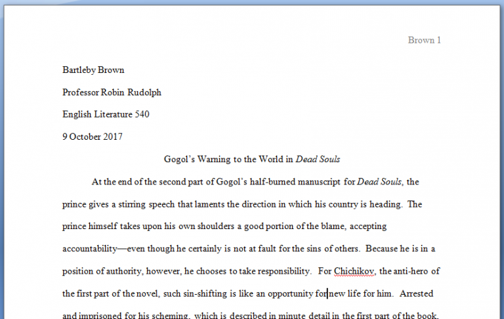The width and height of the screenshot is (504, 319).
Task: Click the "Brown 1" page header text
Action: click(424, 40)
